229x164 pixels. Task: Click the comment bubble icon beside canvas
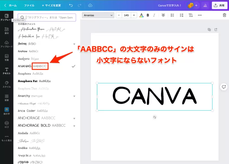coord(224,87)
